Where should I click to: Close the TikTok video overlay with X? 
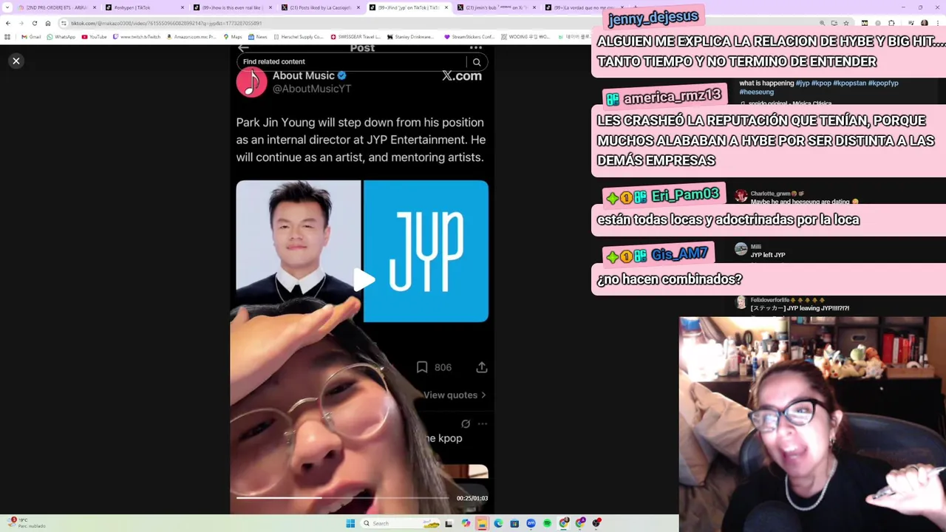click(16, 61)
